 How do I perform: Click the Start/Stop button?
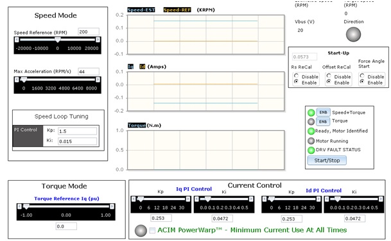[327, 160]
